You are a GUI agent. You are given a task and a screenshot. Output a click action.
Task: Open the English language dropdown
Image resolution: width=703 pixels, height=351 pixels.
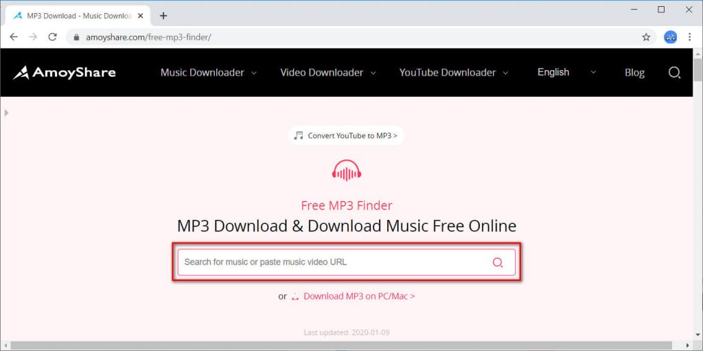[x=566, y=72]
